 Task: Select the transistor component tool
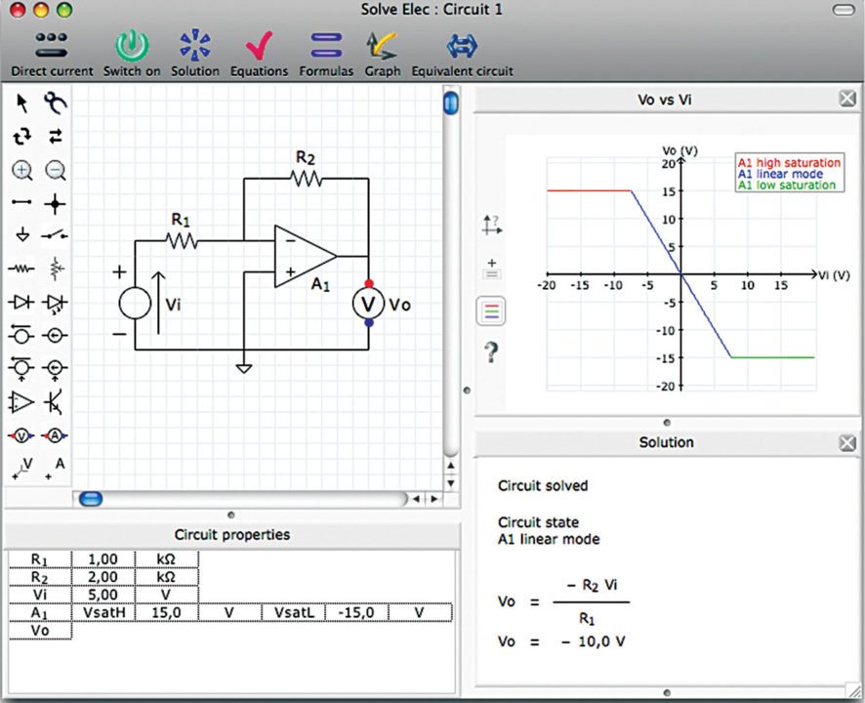tap(55, 401)
